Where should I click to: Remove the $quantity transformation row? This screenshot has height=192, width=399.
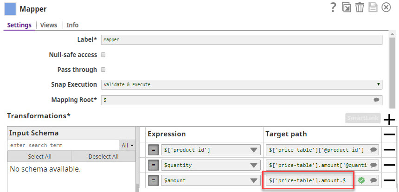[x=389, y=165]
